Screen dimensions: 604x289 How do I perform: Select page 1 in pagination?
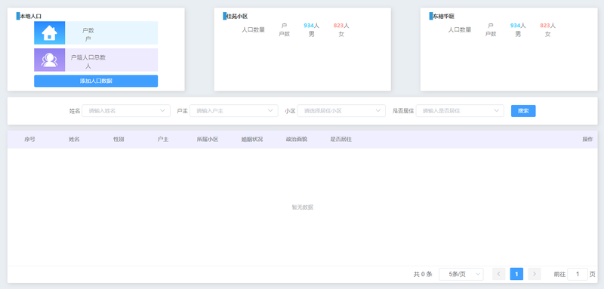tap(516, 274)
